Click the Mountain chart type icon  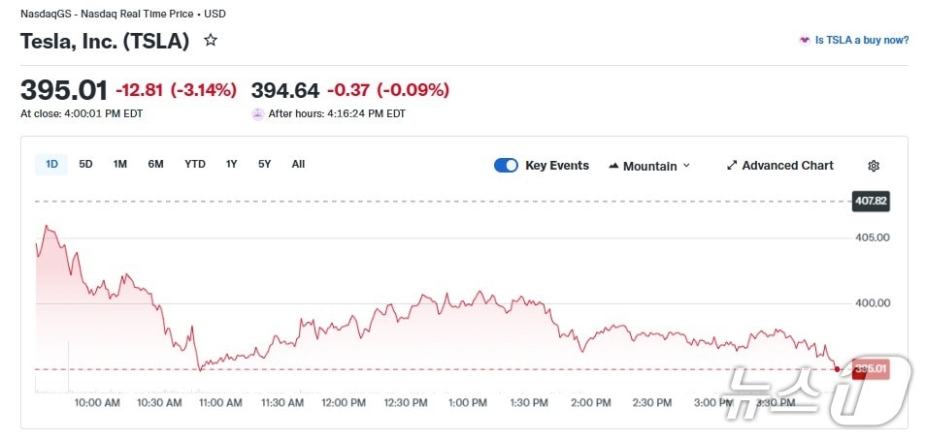tap(613, 166)
